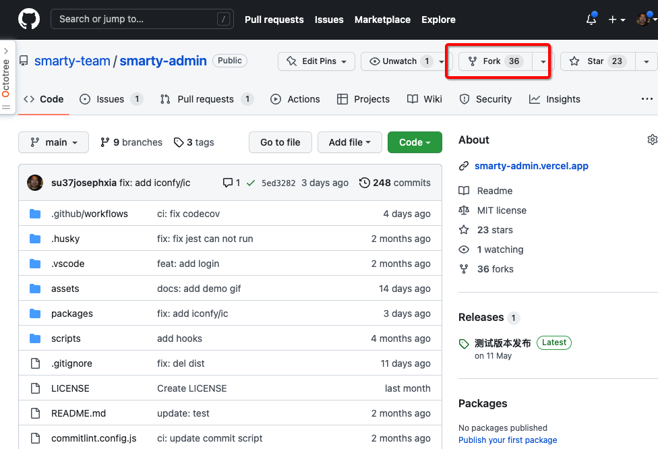The image size is (658, 449).
Task: Open the main branch dropdown
Action: pyautogui.click(x=53, y=142)
